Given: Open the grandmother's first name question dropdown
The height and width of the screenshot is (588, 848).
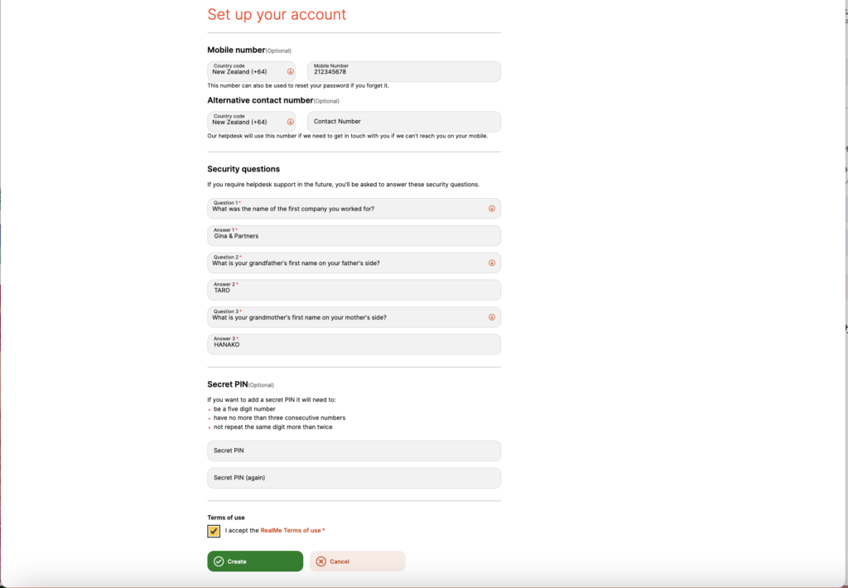Looking at the screenshot, I should [x=348, y=317].
